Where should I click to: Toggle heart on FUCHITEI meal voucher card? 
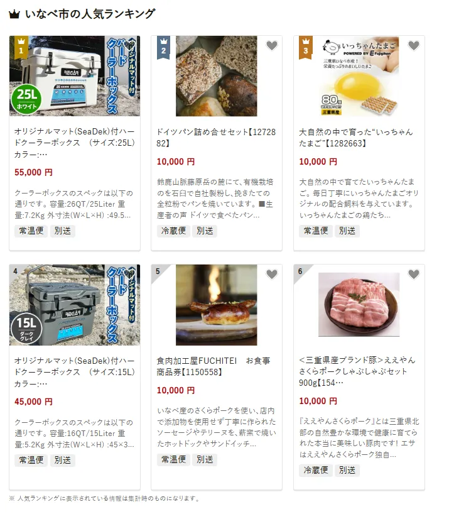[272, 274]
